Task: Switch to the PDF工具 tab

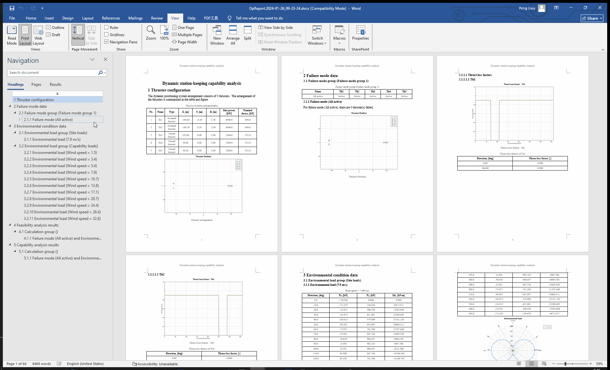Action: click(x=211, y=18)
